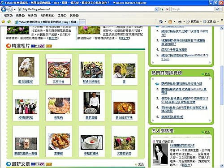Click the Add to Favorites star-plus icon
Viewport: 224px width, 168px height.
(9, 22)
